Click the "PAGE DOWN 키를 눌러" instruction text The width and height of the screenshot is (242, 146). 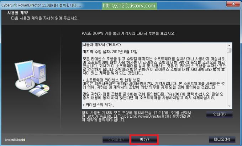pyautogui.click(x=128, y=33)
